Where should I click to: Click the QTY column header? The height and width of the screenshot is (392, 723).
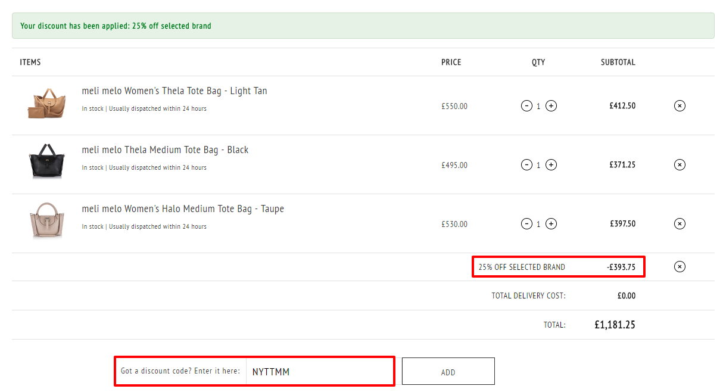click(x=538, y=63)
